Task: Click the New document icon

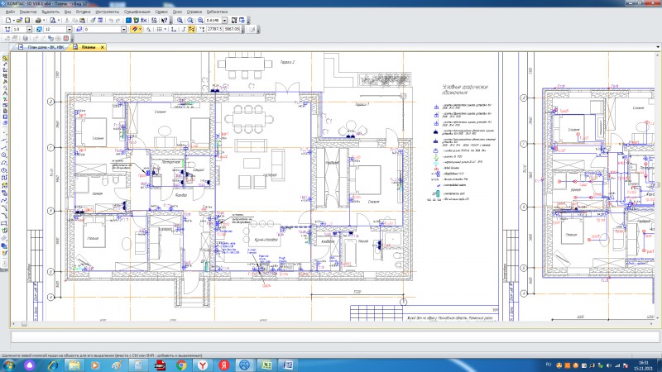Action: [7, 20]
